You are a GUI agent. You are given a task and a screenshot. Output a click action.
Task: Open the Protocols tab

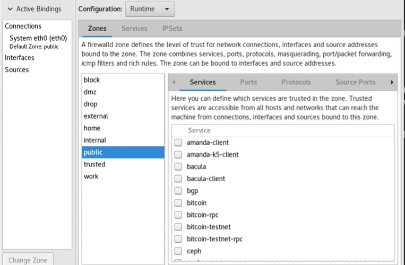pos(296,82)
